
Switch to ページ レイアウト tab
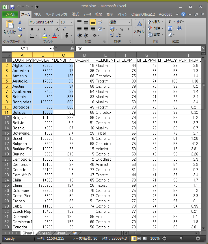57,14
